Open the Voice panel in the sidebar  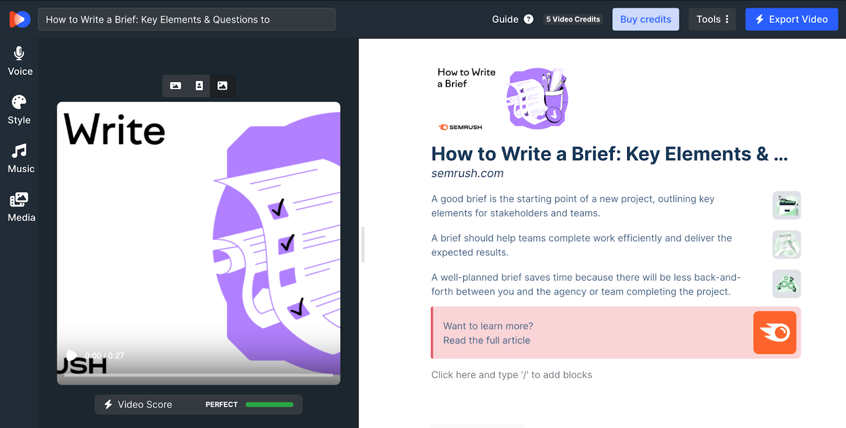[20, 61]
